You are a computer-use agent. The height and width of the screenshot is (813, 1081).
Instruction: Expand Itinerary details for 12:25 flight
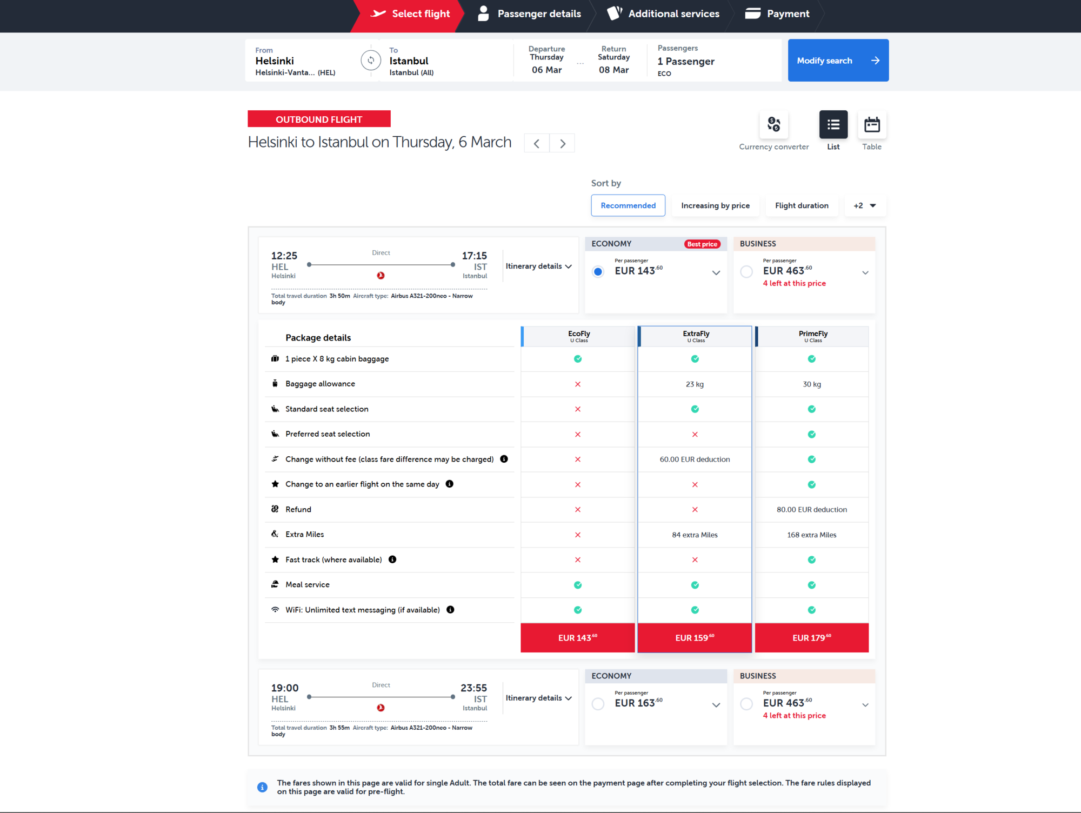pos(538,266)
